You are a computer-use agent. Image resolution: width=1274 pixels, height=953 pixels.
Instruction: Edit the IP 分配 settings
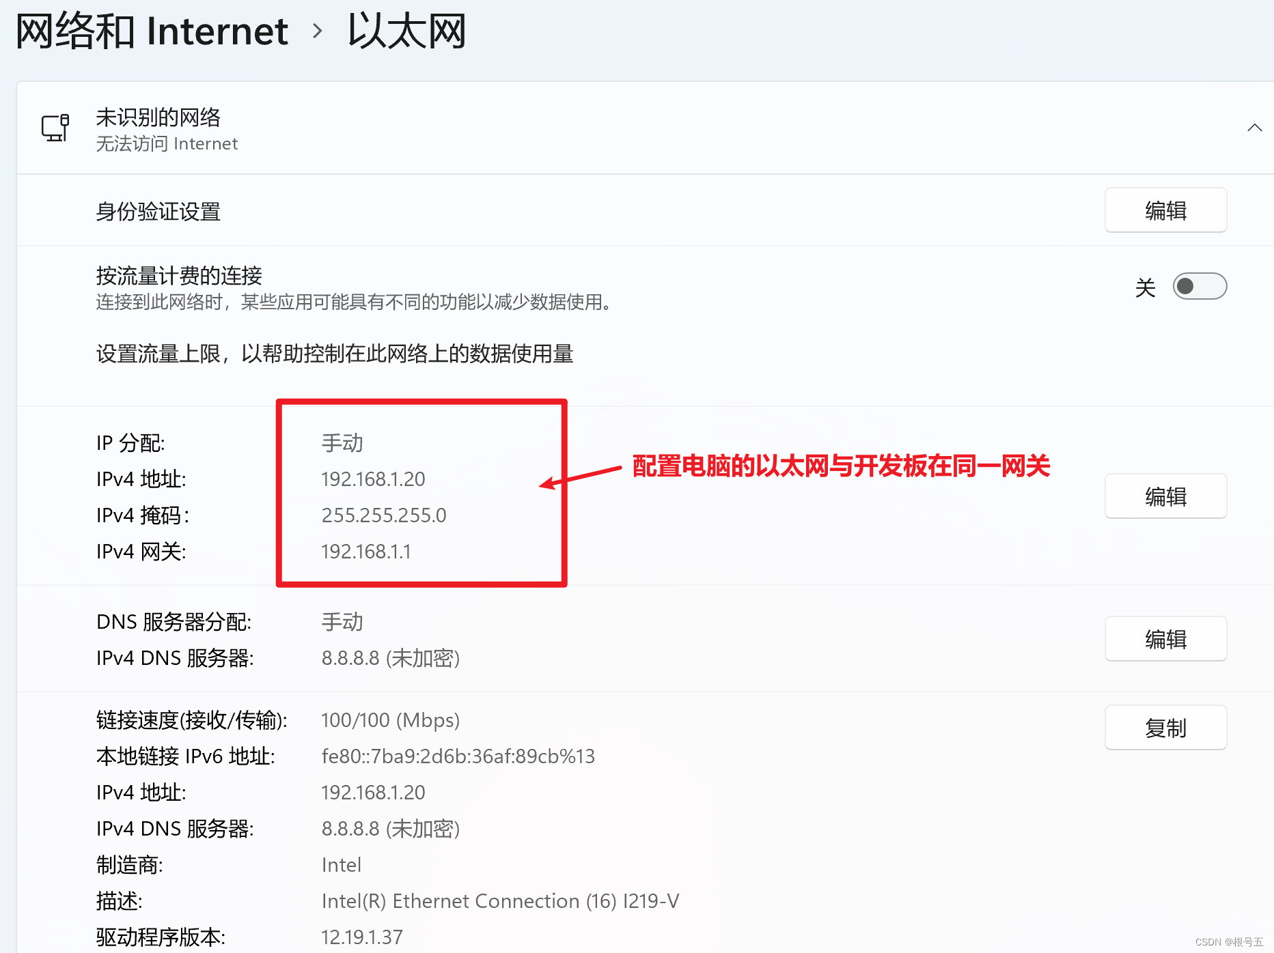[1165, 496]
